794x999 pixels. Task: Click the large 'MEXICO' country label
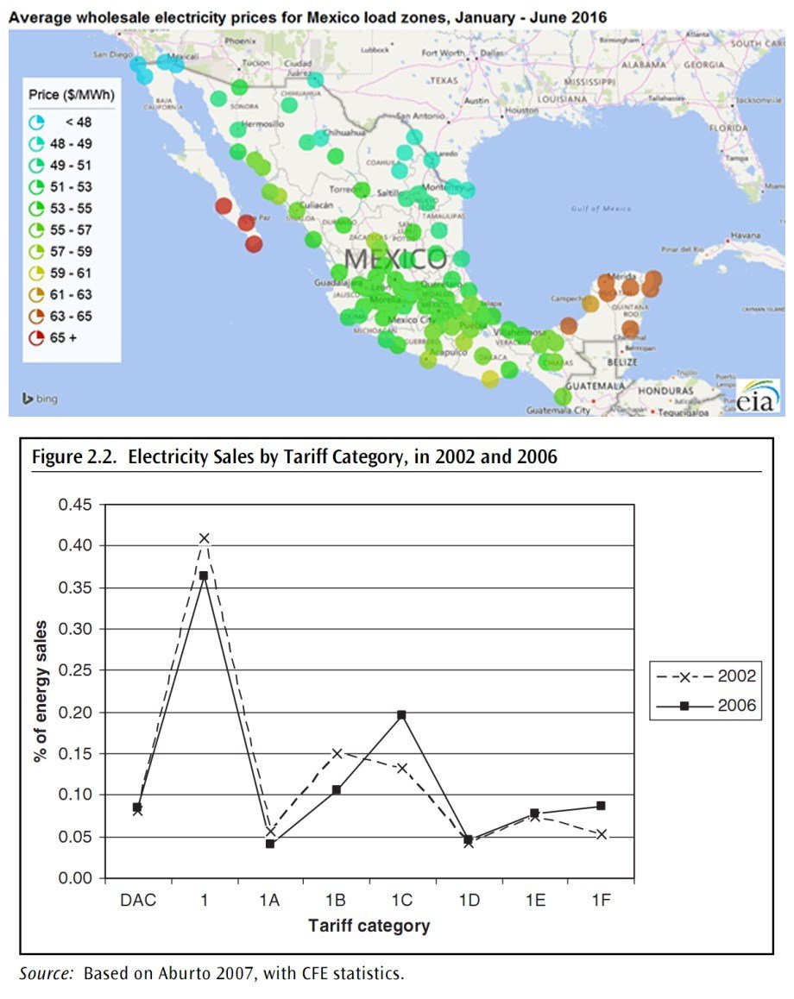[x=395, y=260]
